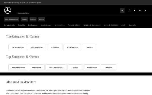
Task: Choose Trinkflaschen category
Action: pos(72,47)
